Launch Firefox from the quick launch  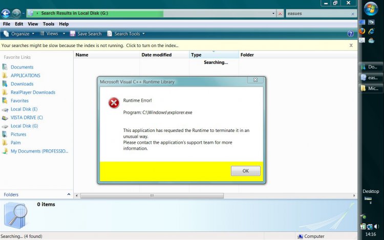[362, 31]
